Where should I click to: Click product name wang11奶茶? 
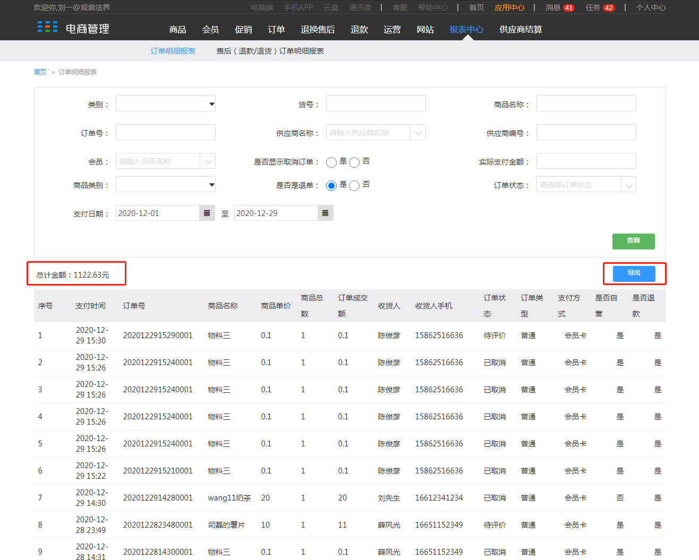pos(229,498)
